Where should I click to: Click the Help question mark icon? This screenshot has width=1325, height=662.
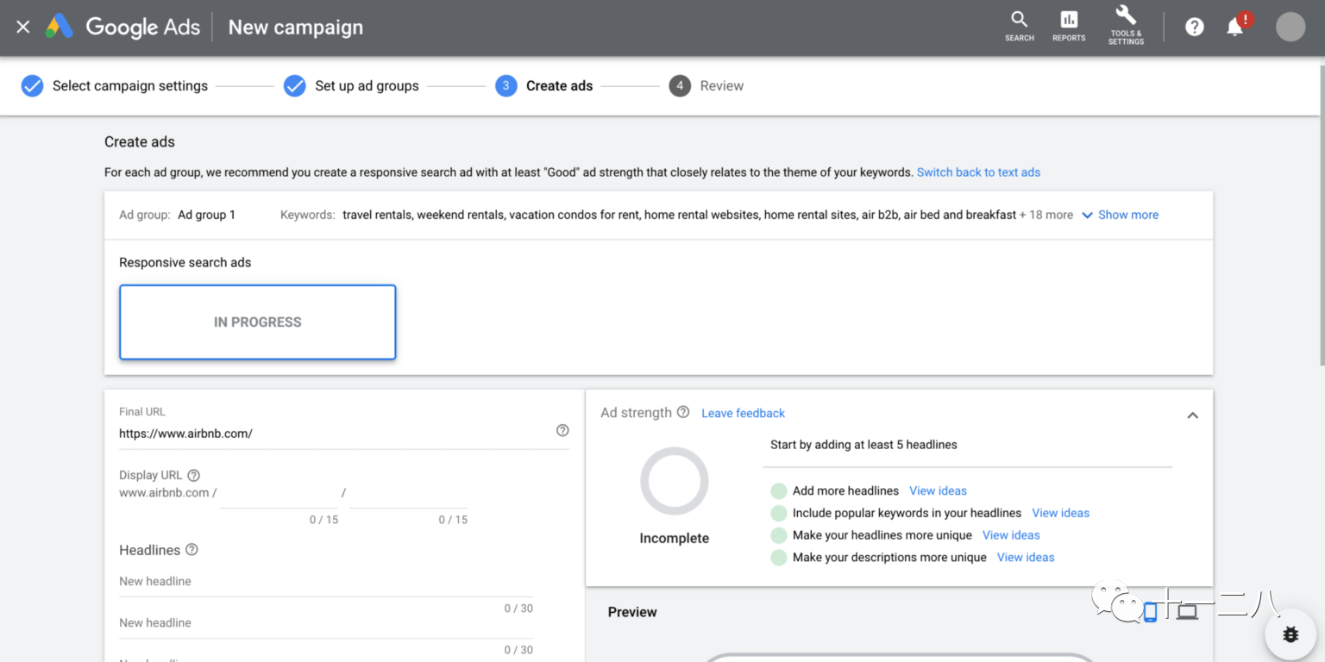point(1194,27)
